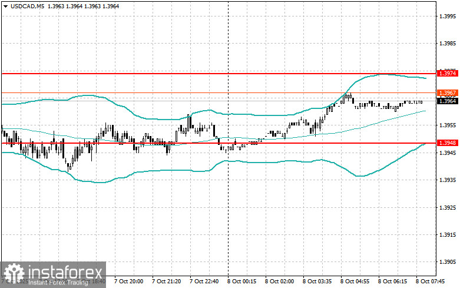Click the 1.3935 price scale value

point(448,180)
